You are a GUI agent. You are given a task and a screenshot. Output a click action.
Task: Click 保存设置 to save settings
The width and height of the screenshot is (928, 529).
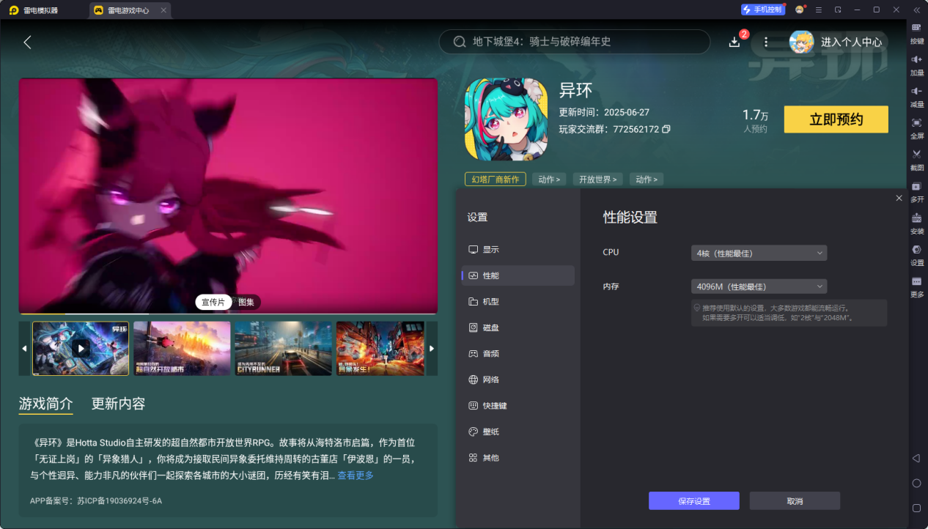pyautogui.click(x=693, y=501)
